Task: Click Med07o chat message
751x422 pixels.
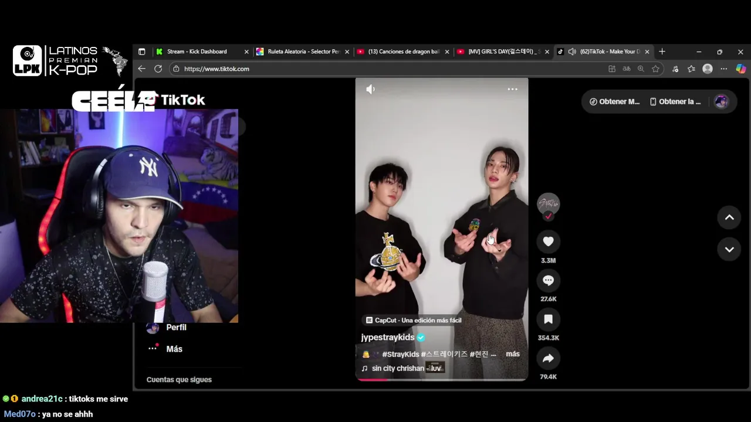Action: coord(48,414)
